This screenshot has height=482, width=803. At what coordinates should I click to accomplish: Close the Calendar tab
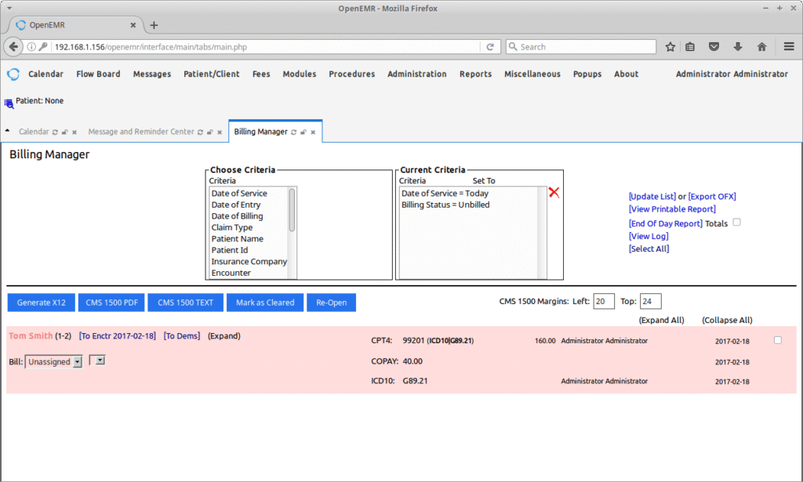tap(74, 132)
